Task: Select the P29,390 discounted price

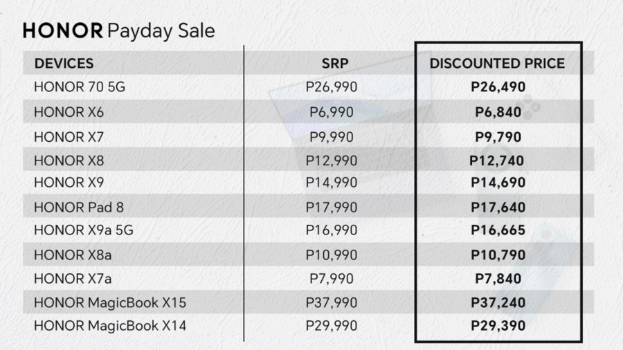Action: tap(498, 326)
